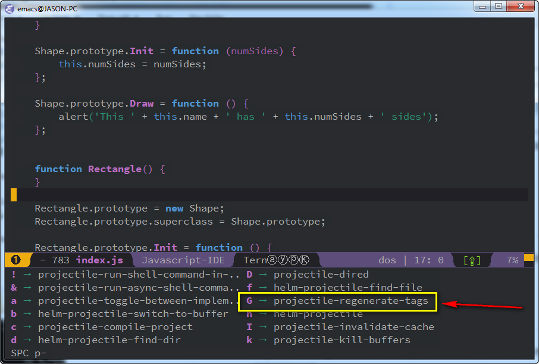Screen dimensions: 539x364
Task: Click 'Shape.prototype.Init' in the code
Action: (94, 51)
